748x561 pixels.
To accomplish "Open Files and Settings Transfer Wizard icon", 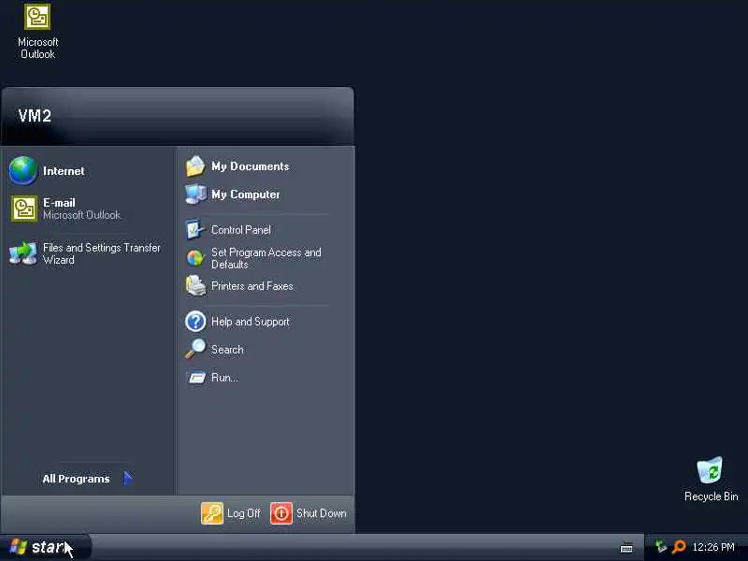I will pyautogui.click(x=22, y=253).
